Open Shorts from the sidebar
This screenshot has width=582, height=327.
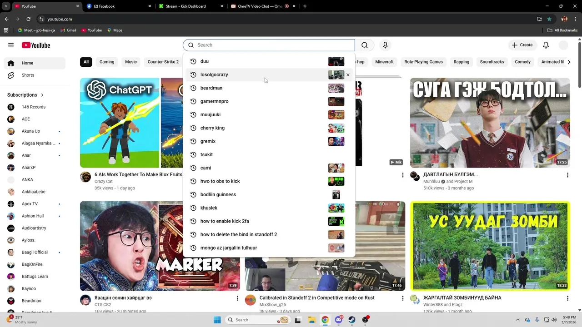click(x=35, y=75)
